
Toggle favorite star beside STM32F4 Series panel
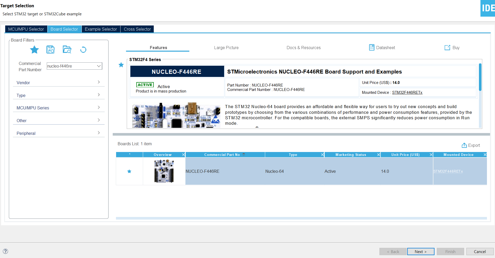pos(121,65)
